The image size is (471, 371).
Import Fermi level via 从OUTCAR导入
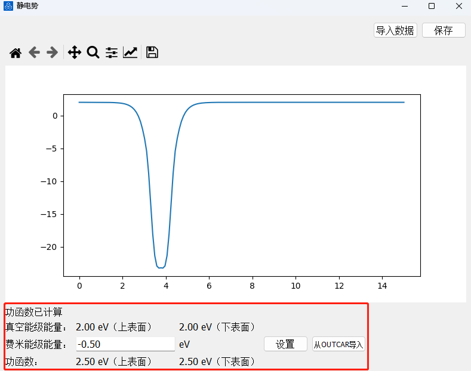point(338,344)
